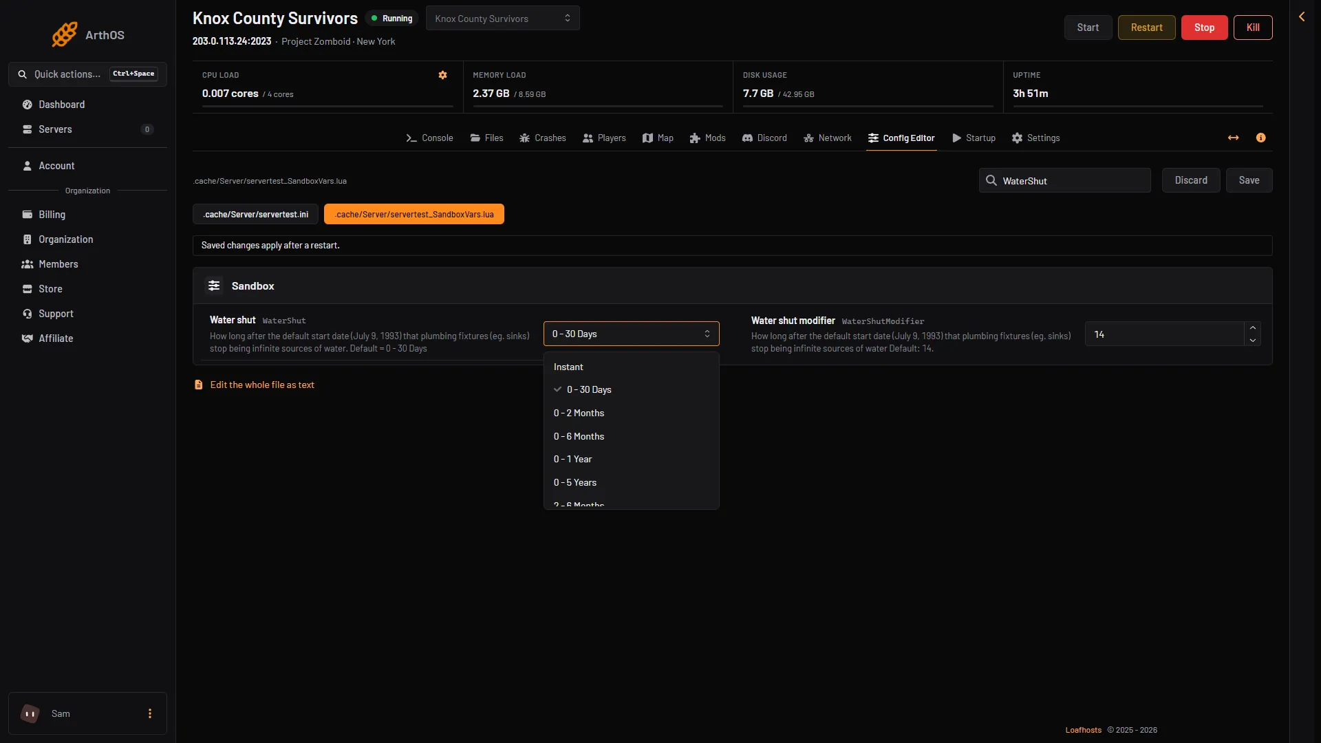The height and width of the screenshot is (743, 1321).
Task: Choose 0 - 2 Months option
Action: [x=631, y=413]
